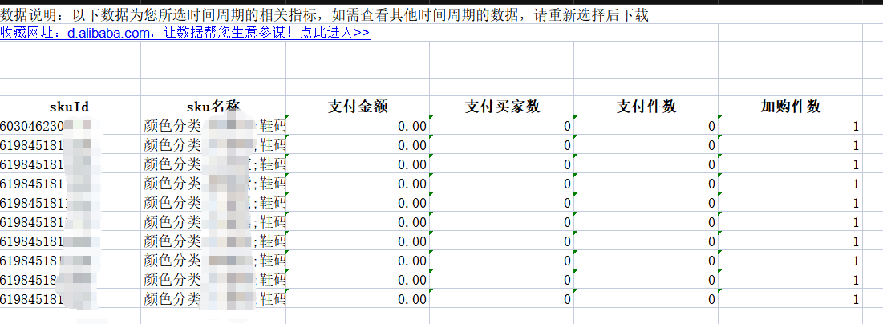The width and height of the screenshot is (883, 324).
Task: Click 加购件数 value in first data row
Action: (x=790, y=126)
